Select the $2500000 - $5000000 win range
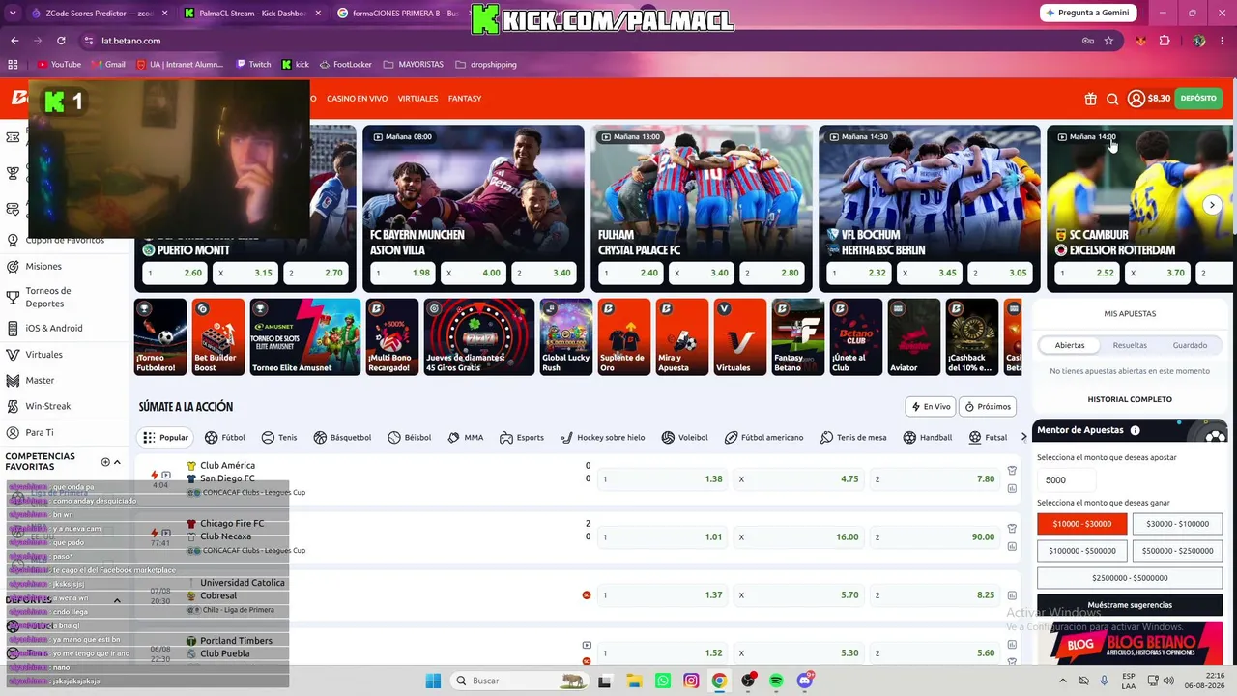Viewport: 1237px width, 696px height. pyautogui.click(x=1130, y=578)
